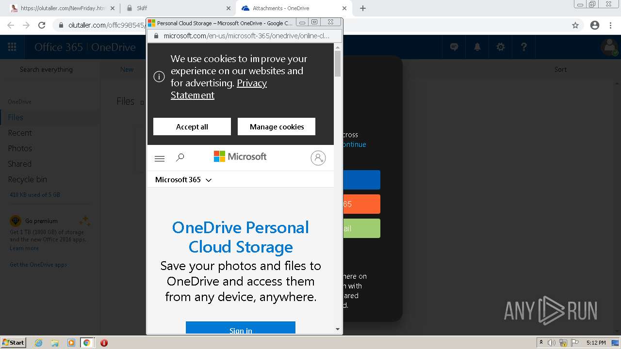Select Files in OneDrive sidebar
Image resolution: width=621 pixels, height=349 pixels.
point(16,117)
